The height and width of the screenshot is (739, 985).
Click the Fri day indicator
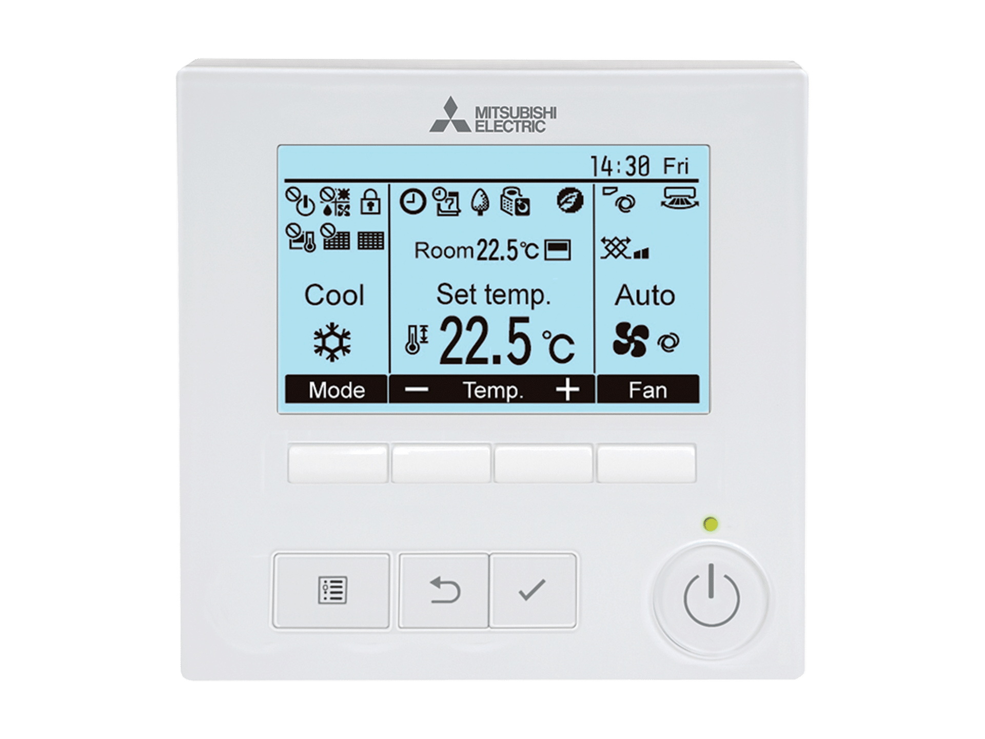pos(676,166)
